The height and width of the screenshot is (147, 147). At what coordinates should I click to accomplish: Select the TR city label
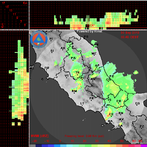coord(78,73)
